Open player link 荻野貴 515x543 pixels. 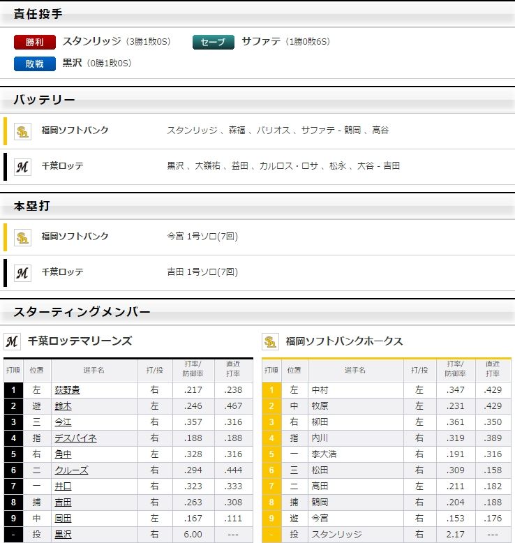(67, 390)
